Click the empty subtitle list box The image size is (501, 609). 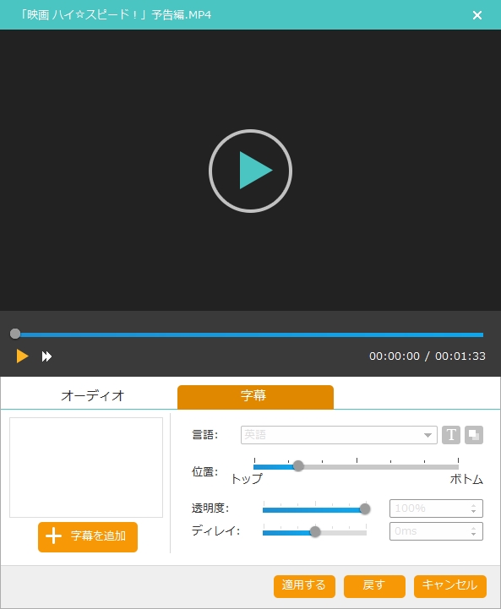[x=86, y=468]
